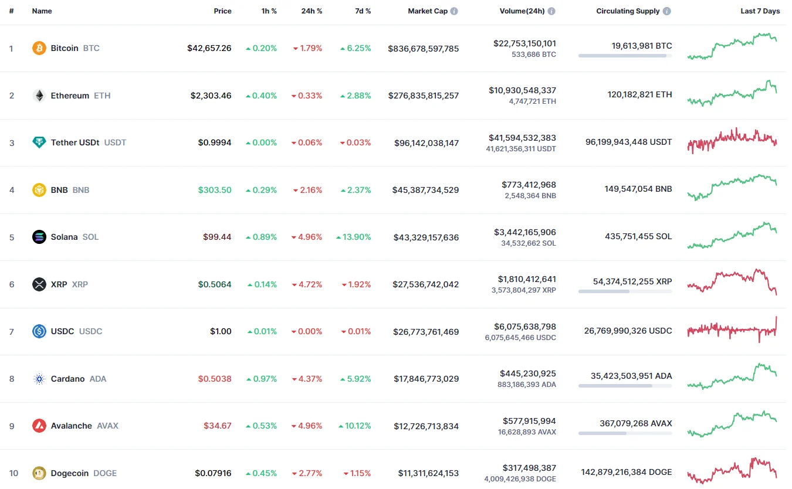The height and width of the screenshot is (489, 792).
Task: Open the Volume(24h) info icon
Action: tap(551, 11)
